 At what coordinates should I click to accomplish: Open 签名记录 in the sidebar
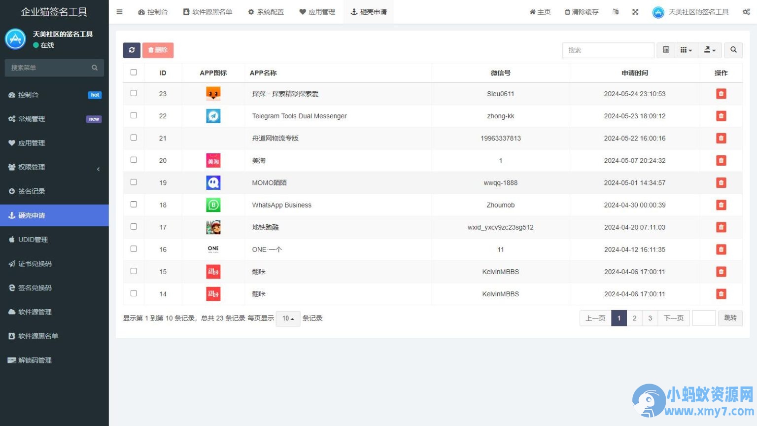click(54, 191)
